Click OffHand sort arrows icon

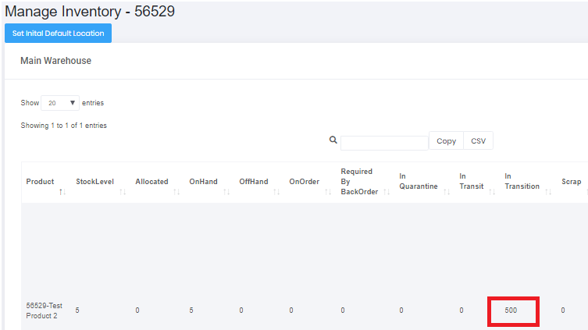276,192
